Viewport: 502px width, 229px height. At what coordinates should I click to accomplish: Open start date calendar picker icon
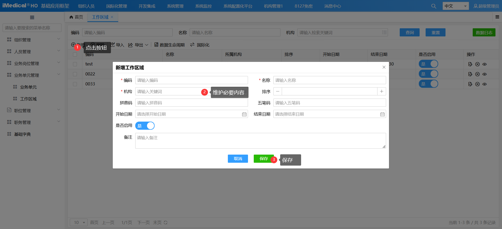(x=244, y=114)
